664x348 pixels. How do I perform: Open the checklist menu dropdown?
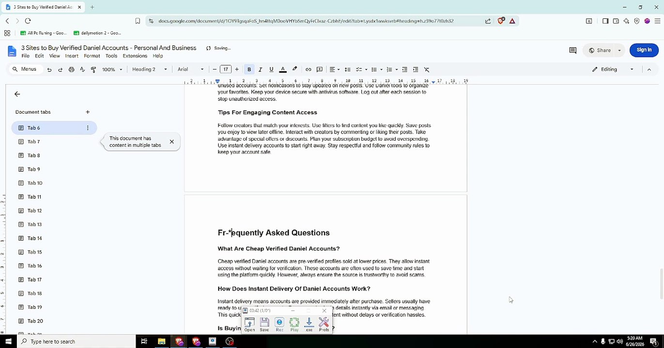click(361, 70)
